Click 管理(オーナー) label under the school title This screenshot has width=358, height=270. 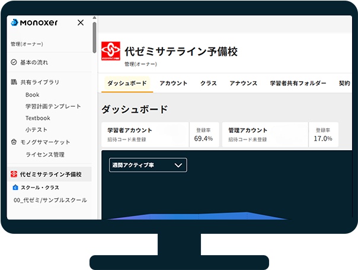[x=140, y=64]
